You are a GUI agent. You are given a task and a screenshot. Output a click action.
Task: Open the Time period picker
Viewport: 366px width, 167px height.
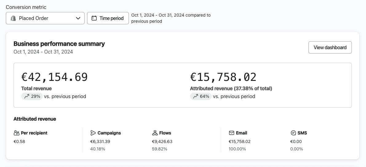pos(108,18)
